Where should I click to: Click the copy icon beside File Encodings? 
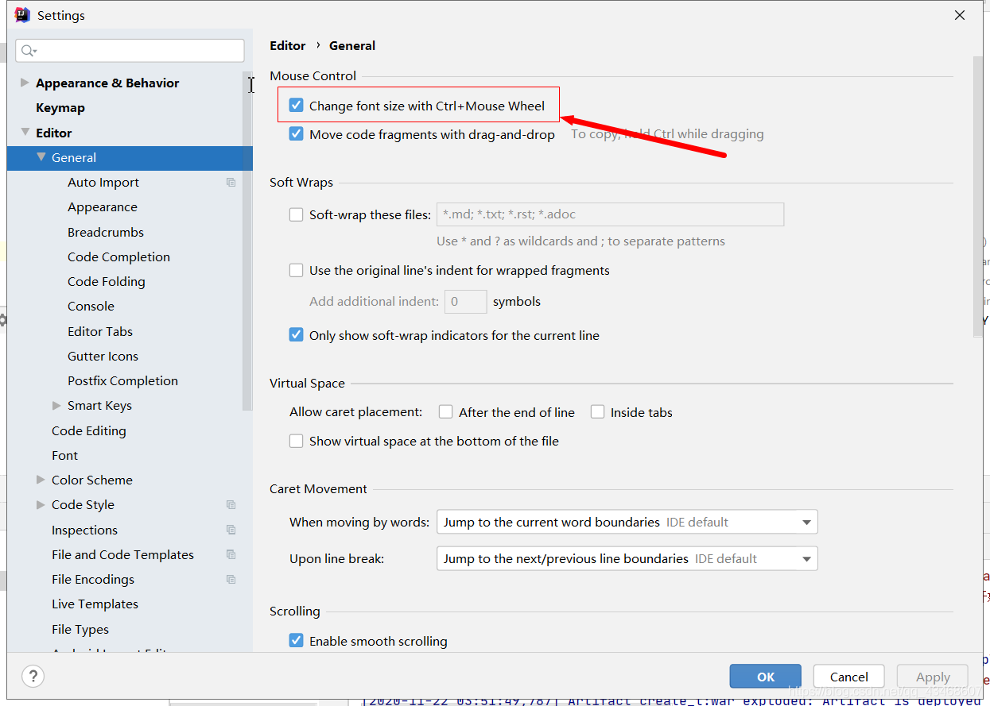[231, 579]
